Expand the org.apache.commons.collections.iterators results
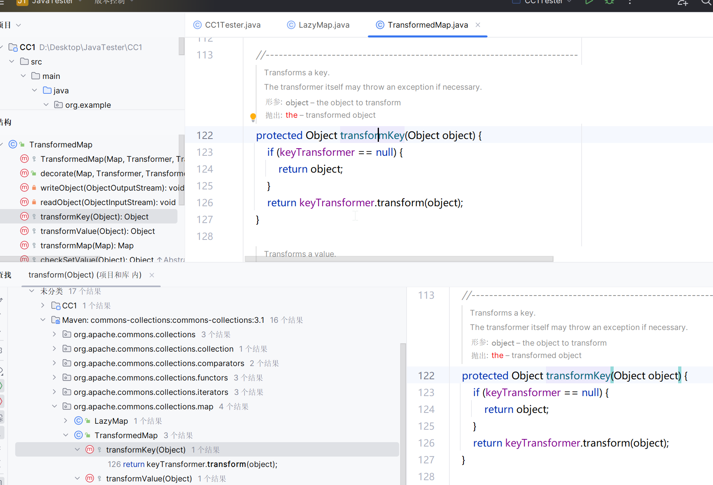The height and width of the screenshot is (485, 713). (54, 392)
